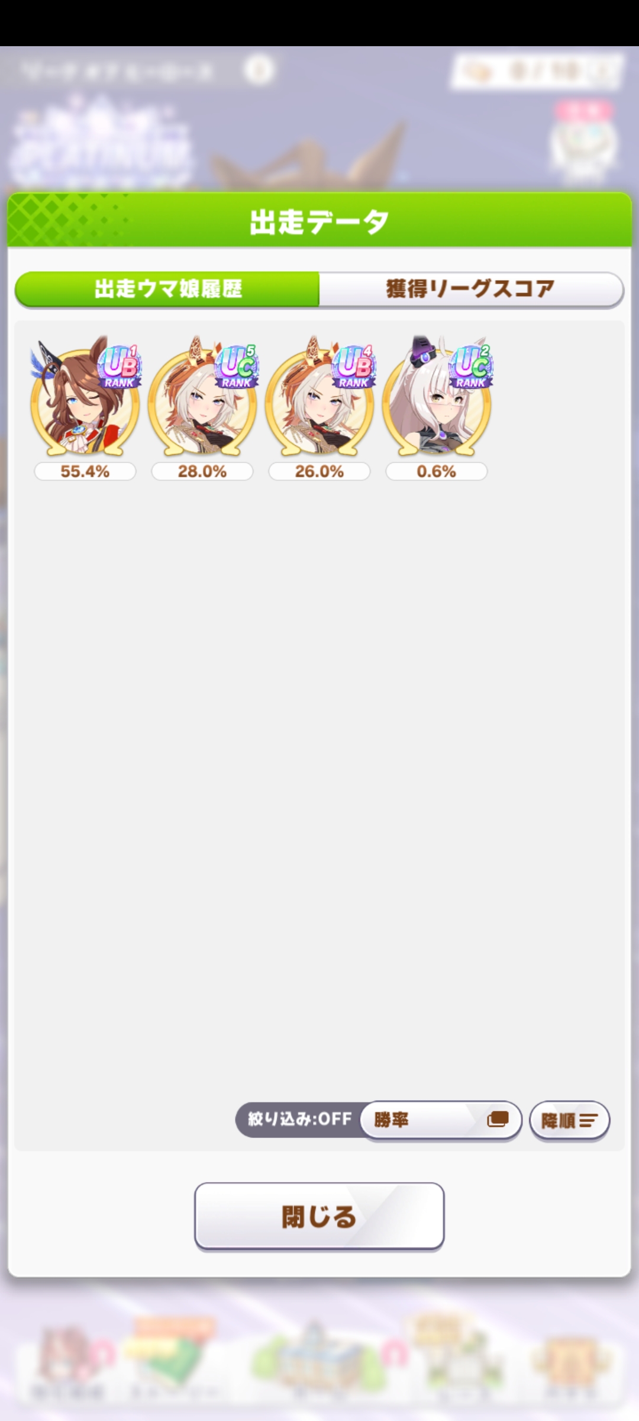Image resolution: width=639 pixels, height=1421 pixels.
Task: Toggle the 降順 sort order button
Action: 569,1120
